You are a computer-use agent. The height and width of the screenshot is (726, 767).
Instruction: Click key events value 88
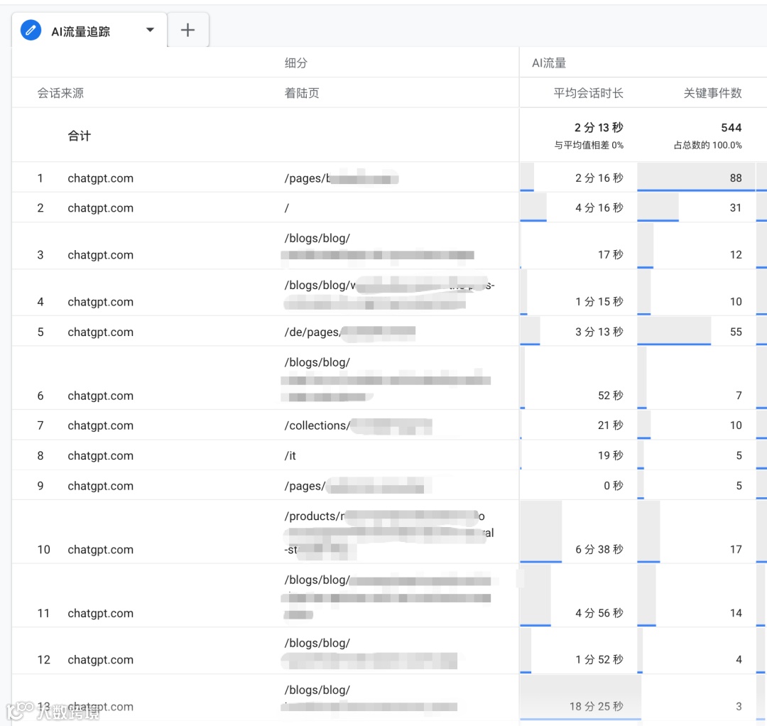click(736, 178)
